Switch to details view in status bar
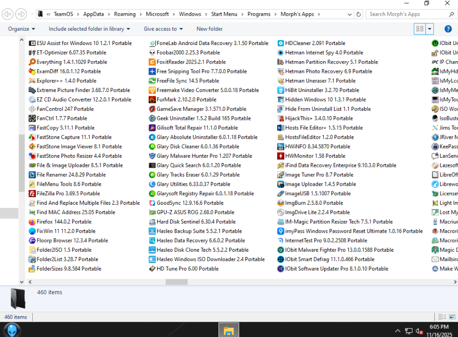Screen dimensions: 458x337 click(x=442, y=317)
